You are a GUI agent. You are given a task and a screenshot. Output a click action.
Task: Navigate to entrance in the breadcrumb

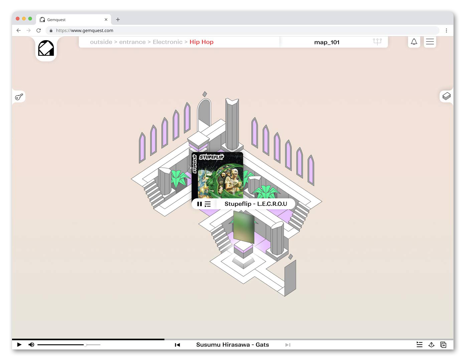tap(132, 42)
